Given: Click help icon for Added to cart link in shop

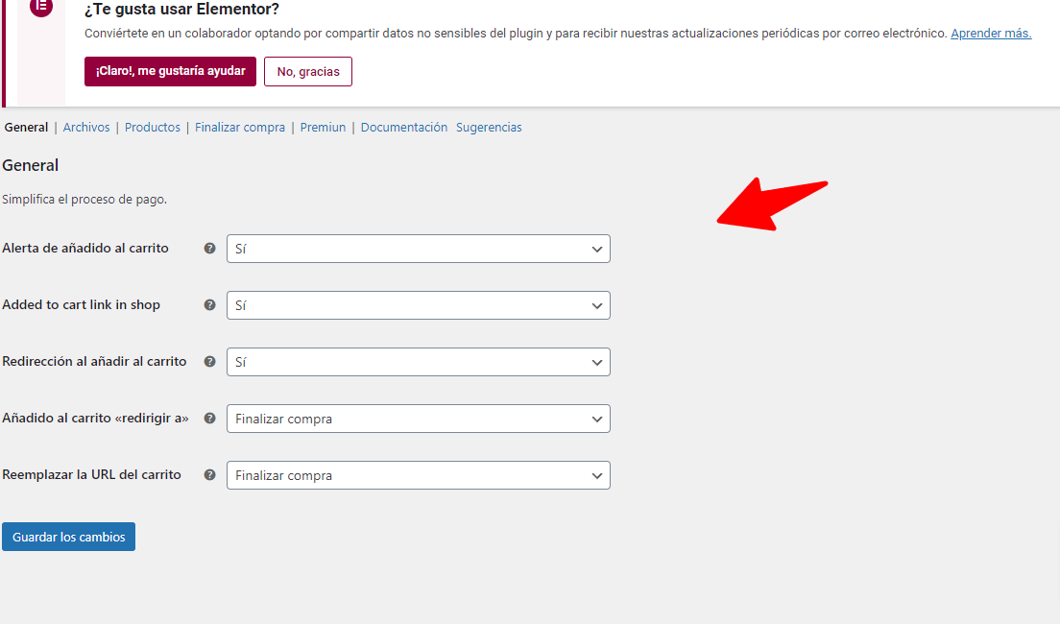Looking at the screenshot, I should 209,305.
